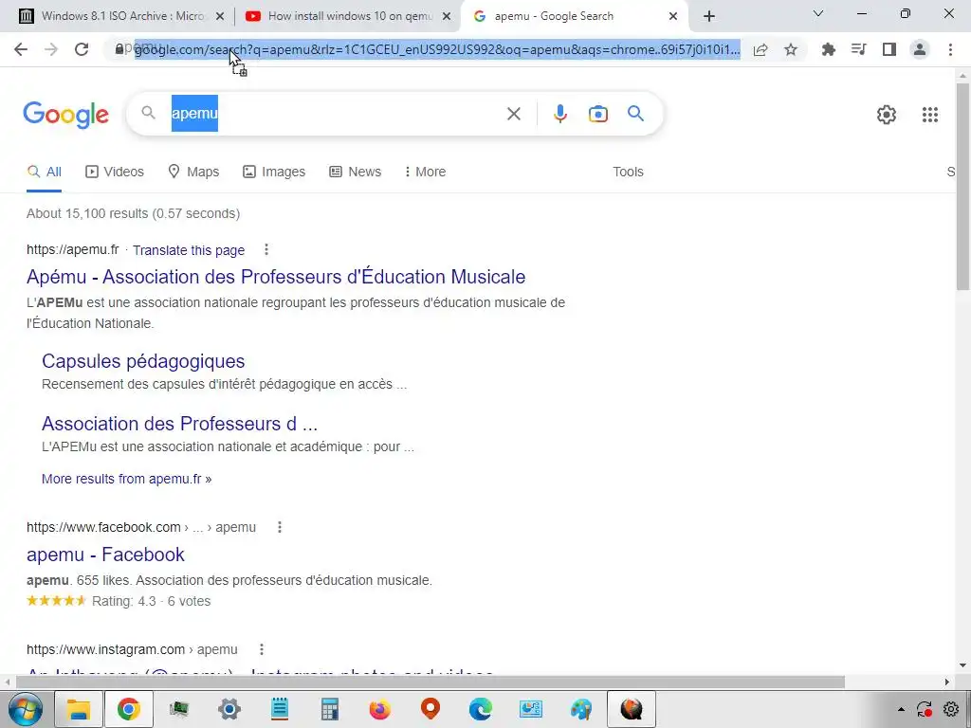
Task: Switch to Maps results
Action: [193, 172]
